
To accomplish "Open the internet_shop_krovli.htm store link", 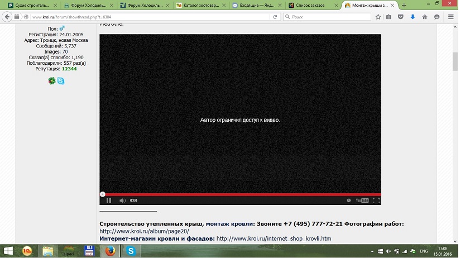I will pyautogui.click(x=274, y=239).
